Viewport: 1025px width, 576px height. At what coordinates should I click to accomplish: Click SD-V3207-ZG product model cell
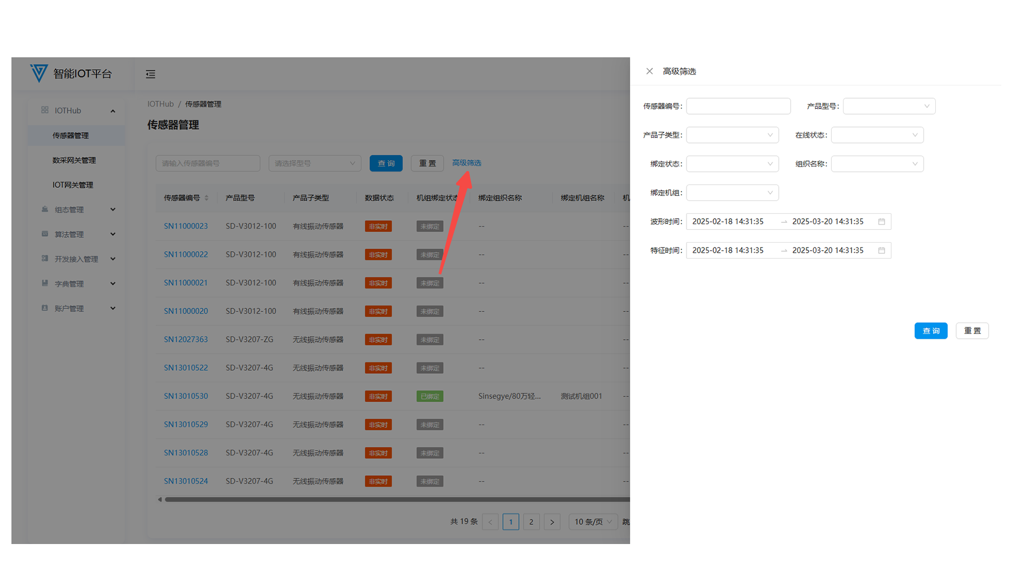click(x=249, y=339)
